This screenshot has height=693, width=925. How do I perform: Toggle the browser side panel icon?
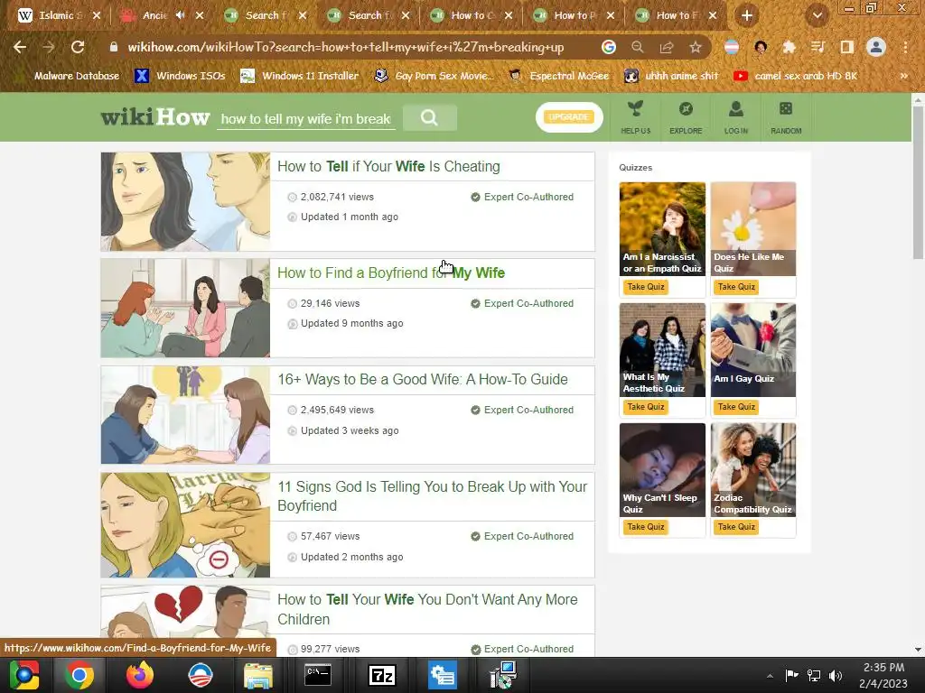(x=846, y=47)
